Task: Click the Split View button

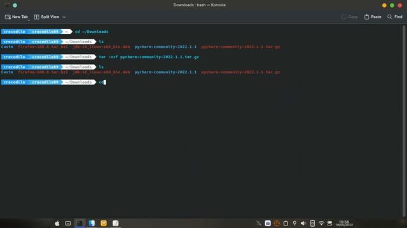Action: coord(46,17)
